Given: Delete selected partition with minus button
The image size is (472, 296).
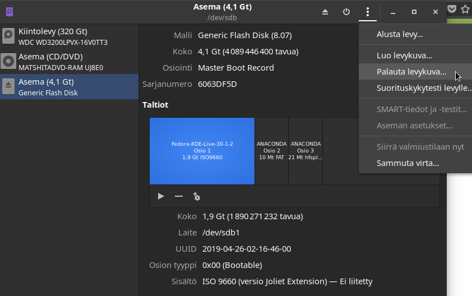Looking at the screenshot, I should pyautogui.click(x=179, y=196).
